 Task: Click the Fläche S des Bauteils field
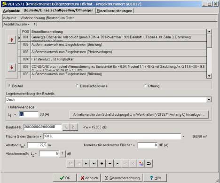112,136
